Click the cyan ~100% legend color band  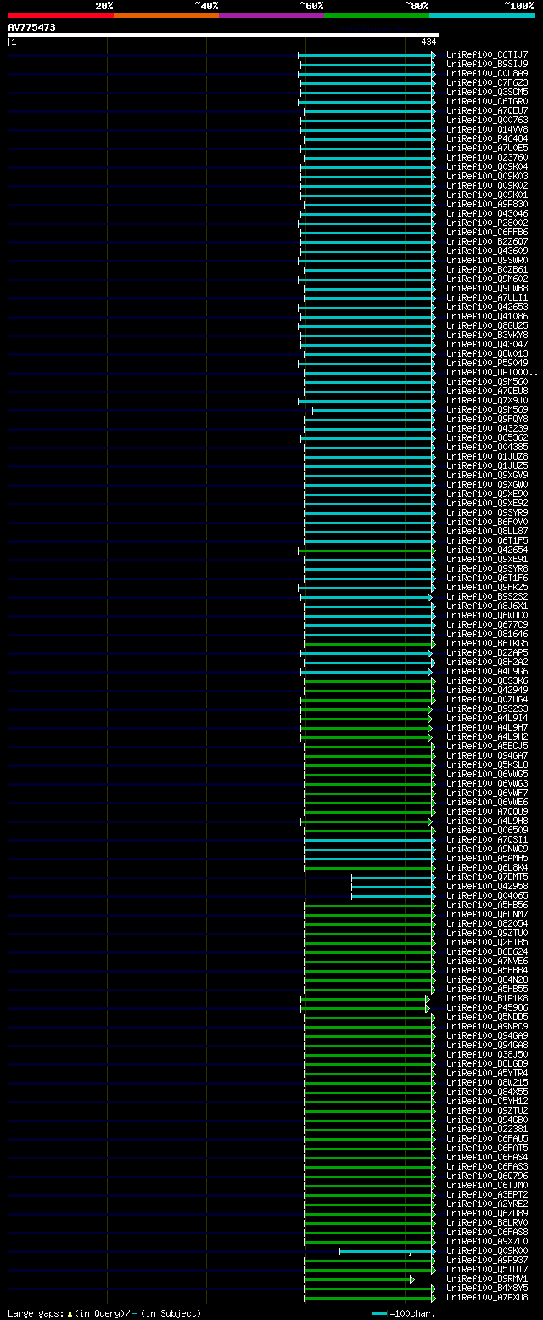click(481, 15)
